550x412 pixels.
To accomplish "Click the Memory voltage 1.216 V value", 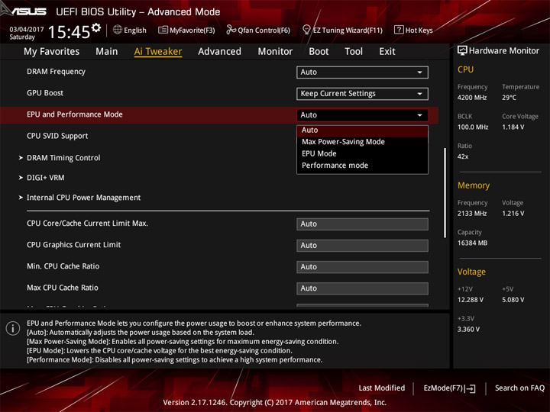I will pos(513,214).
